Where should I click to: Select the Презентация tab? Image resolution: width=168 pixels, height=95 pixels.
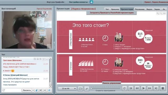coord(127,9)
